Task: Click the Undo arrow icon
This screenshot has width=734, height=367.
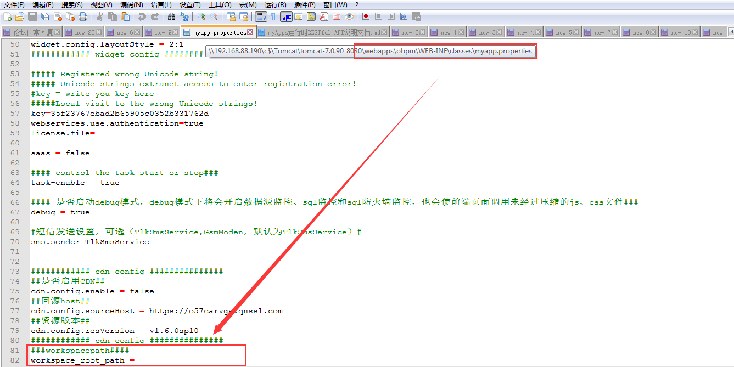Action: pyautogui.click(x=142, y=16)
